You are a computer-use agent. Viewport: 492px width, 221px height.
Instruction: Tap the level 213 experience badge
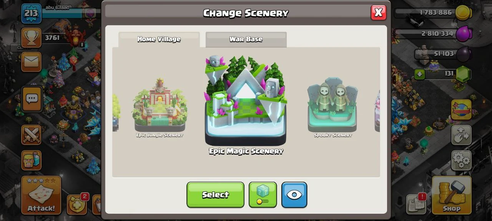[x=31, y=13]
